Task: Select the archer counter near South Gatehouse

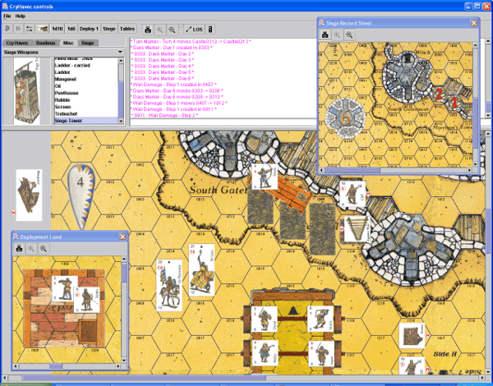Action: (x=265, y=177)
